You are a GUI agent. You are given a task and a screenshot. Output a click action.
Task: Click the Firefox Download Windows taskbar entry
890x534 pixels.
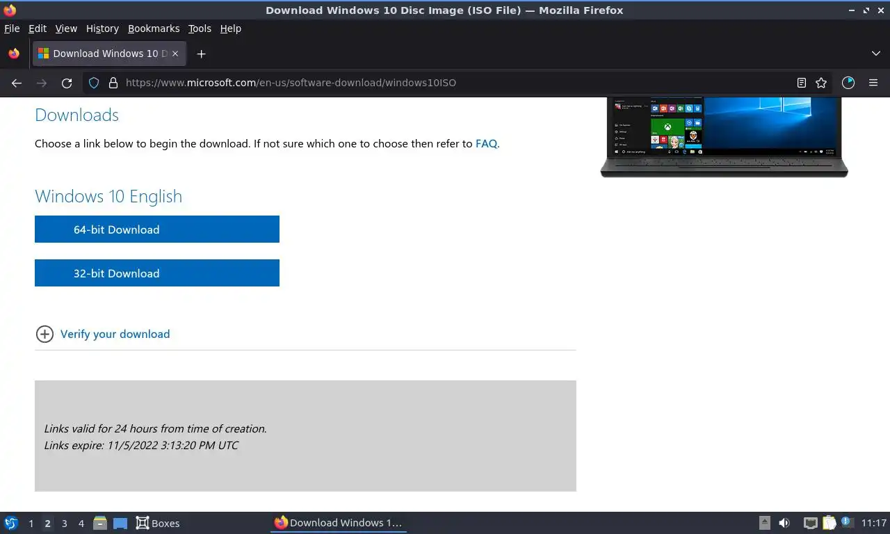tap(338, 524)
